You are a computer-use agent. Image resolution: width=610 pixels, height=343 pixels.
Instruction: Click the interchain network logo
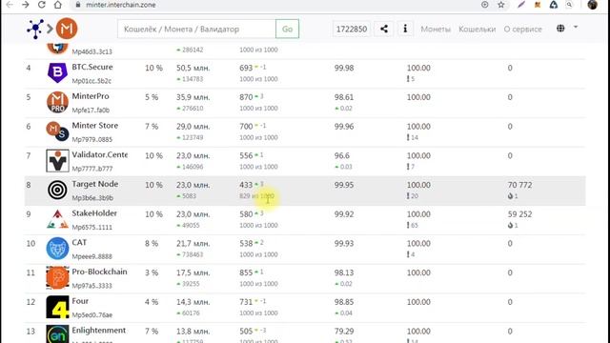[35, 29]
